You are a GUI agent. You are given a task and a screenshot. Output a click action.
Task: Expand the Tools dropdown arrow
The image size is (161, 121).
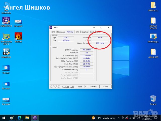(x=86, y=86)
